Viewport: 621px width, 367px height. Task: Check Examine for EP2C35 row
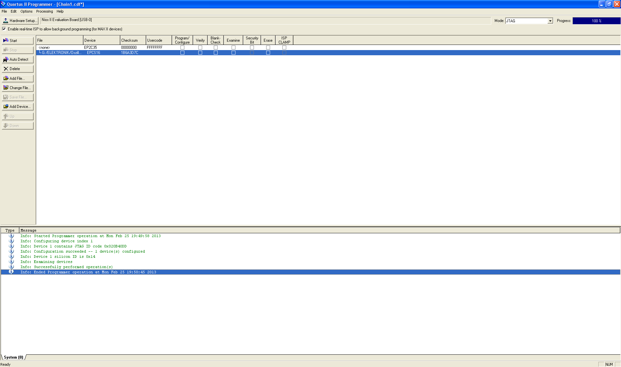pyautogui.click(x=234, y=47)
